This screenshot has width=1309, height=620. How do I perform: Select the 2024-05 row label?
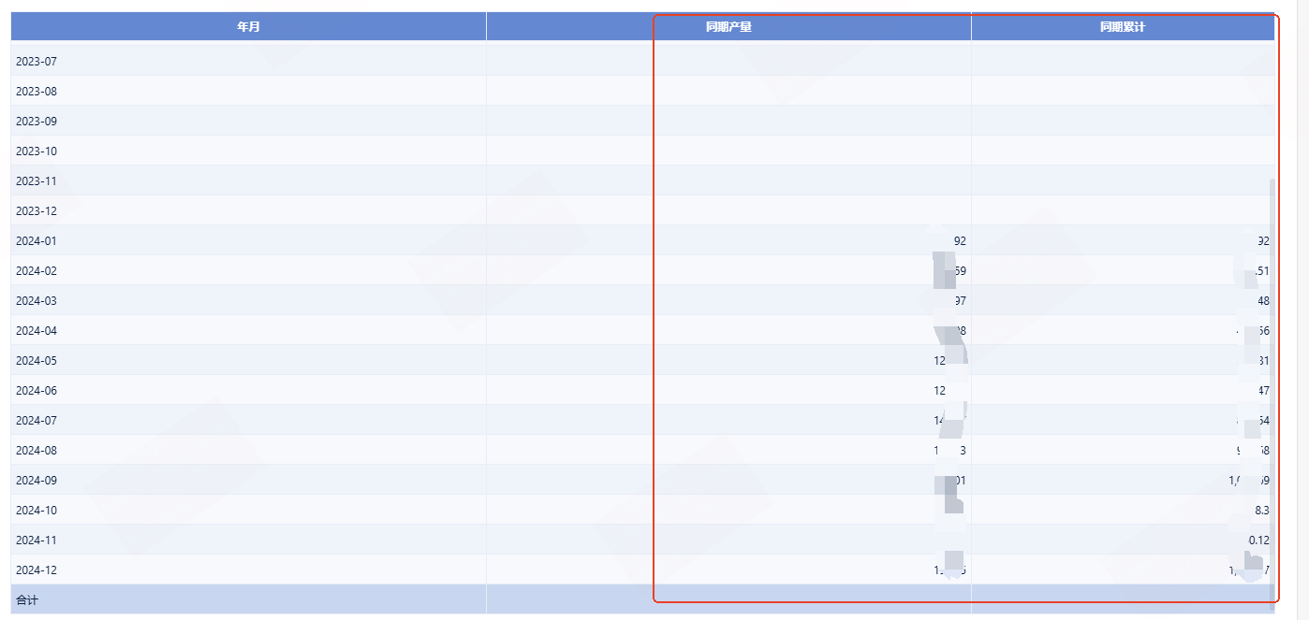tap(37, 361)
